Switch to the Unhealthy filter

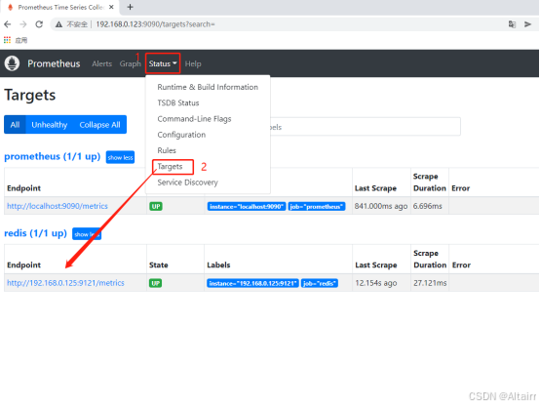point(50,125)
